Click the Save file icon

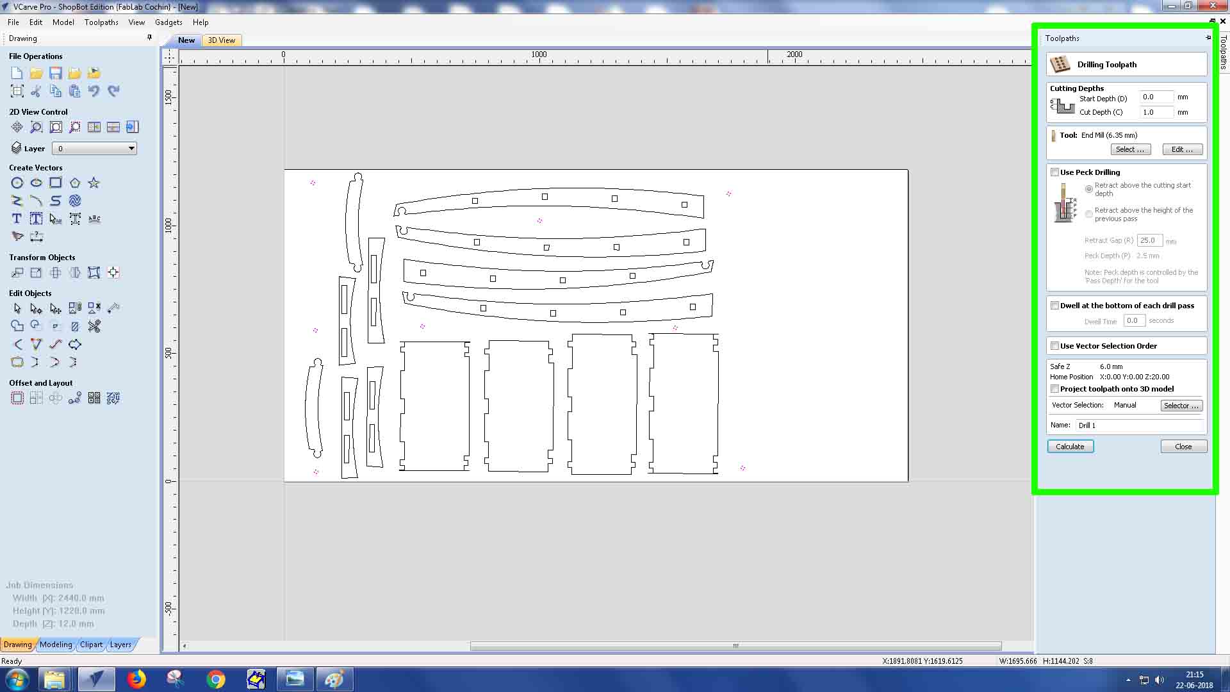click(56, 73)
